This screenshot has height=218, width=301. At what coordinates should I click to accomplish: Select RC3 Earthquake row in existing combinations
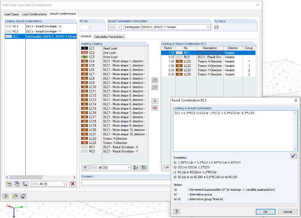click(x=41, y=36)
